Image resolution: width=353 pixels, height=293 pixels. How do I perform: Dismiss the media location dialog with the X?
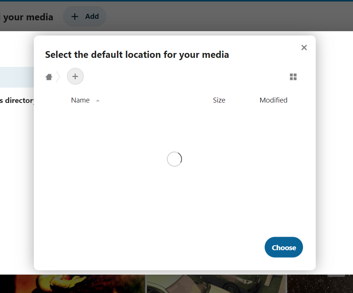coord(304,47)
